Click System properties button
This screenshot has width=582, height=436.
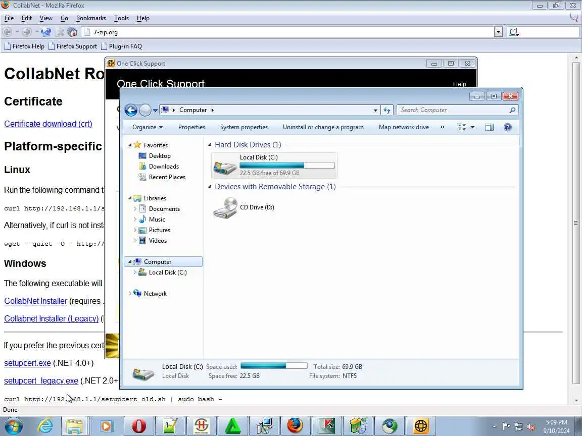tap(244, 127)
